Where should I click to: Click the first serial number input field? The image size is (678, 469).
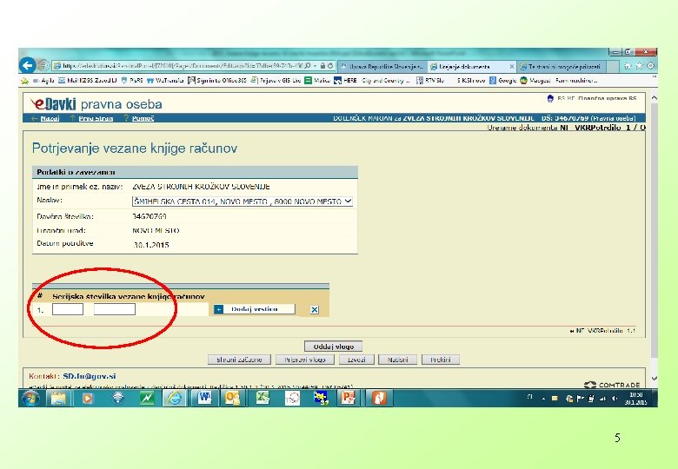68,309
